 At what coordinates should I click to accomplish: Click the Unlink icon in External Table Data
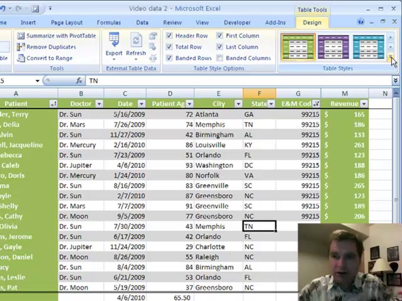coord(153,58)
